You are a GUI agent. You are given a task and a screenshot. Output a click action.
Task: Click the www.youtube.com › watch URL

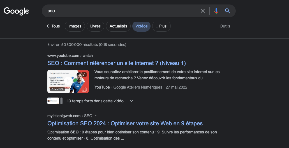(x=70, y=55)
